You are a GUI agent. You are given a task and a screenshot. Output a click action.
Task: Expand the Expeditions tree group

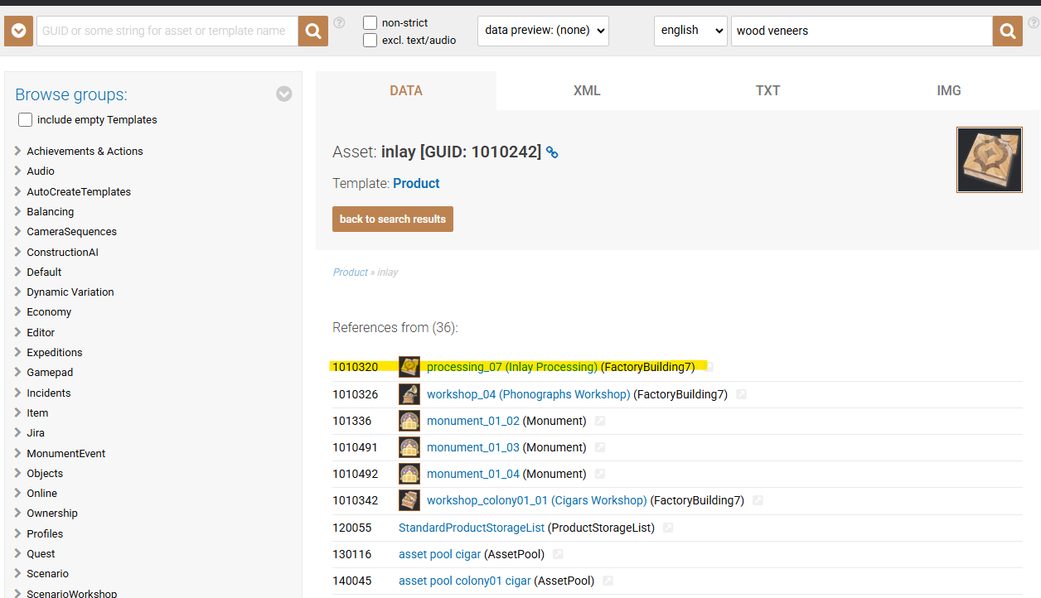(18, 352)
